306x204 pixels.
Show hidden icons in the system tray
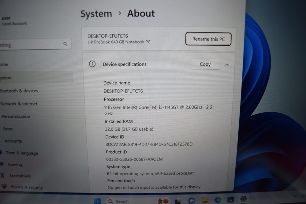pos(295,196)
